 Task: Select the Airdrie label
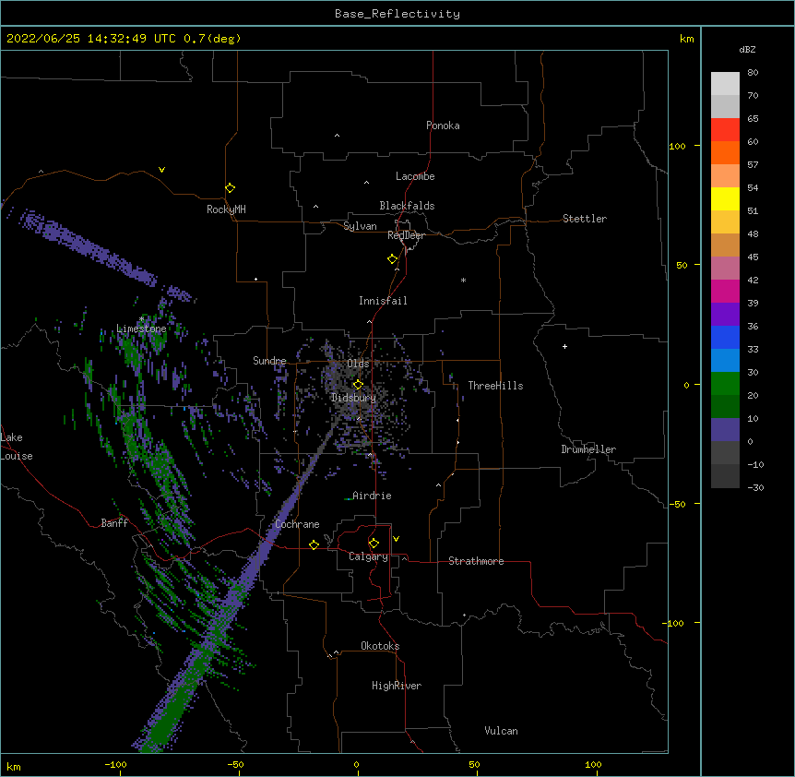coord(373,496)
